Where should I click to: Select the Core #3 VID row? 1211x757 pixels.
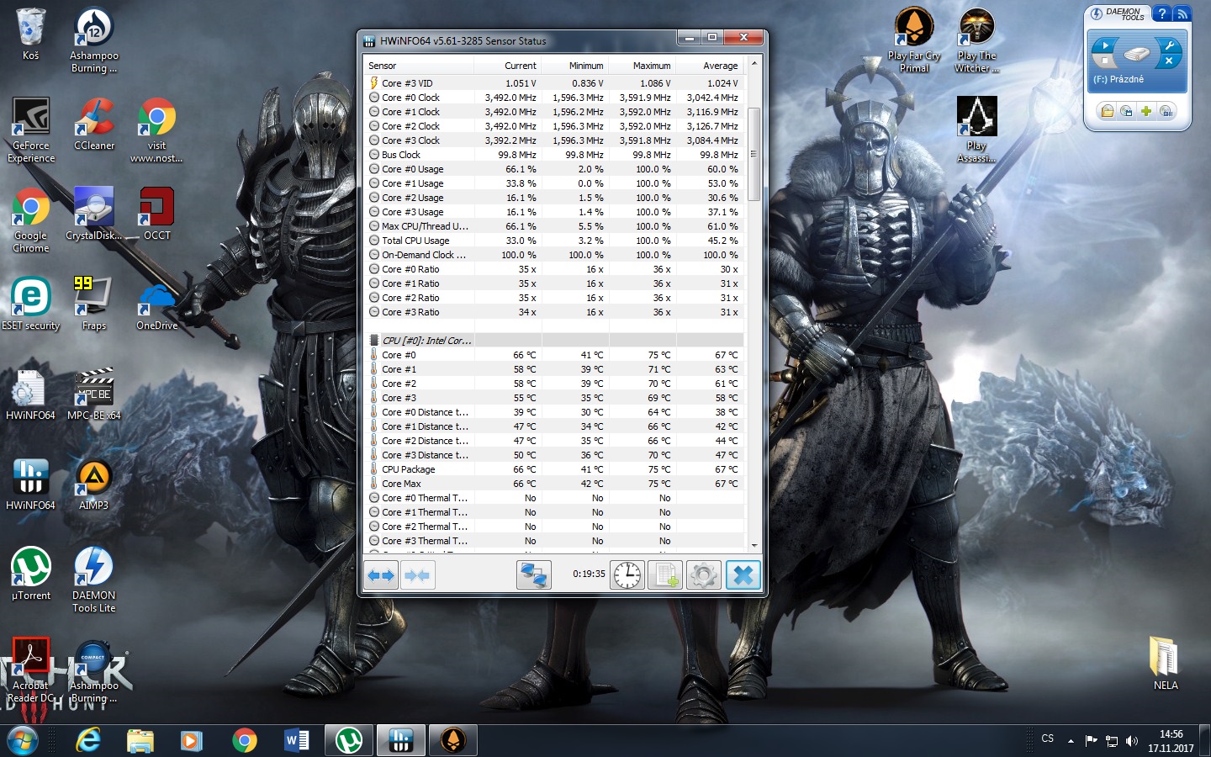coord(554,83)
